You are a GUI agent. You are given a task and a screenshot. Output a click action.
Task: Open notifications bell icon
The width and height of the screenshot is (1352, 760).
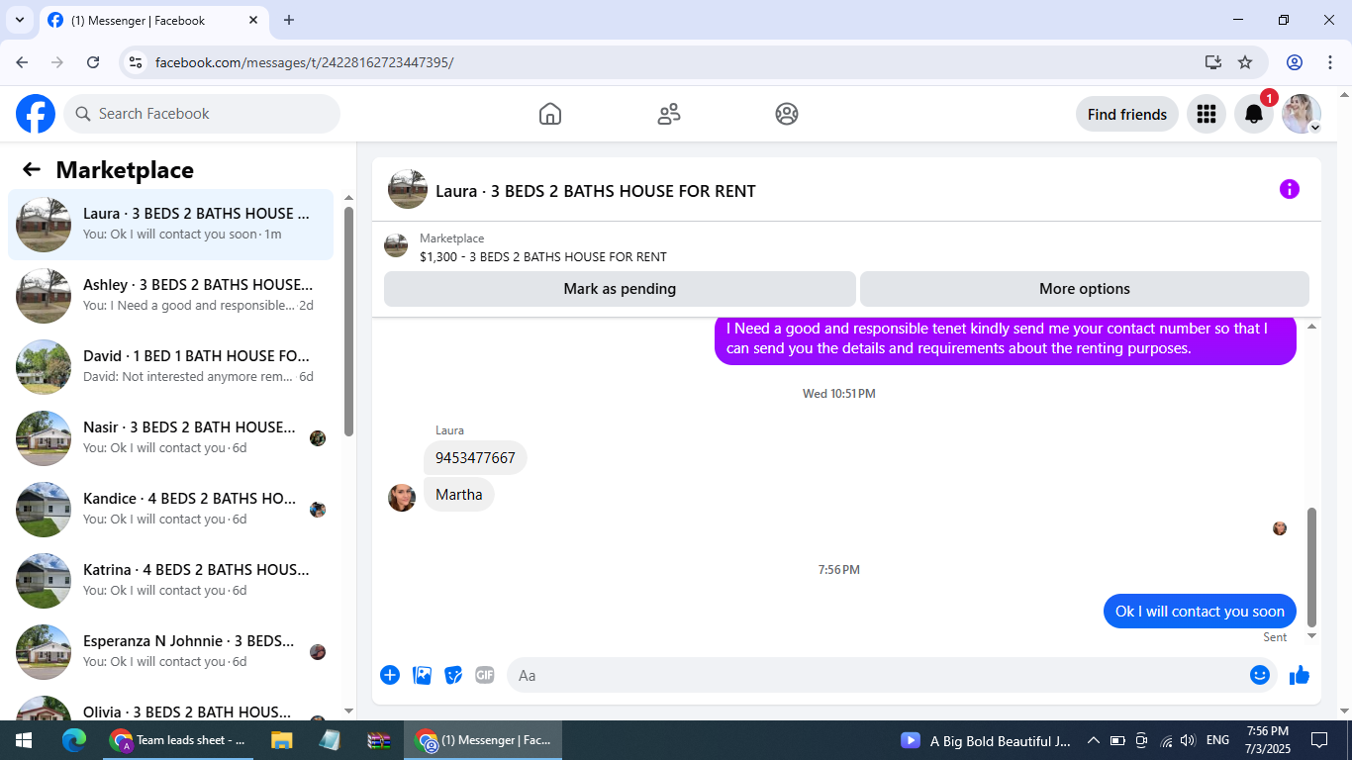(x=1254, y=114)
